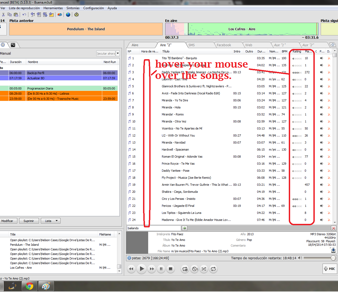Click the Cut scissors icon in the toolbar

pyautogui.click(x=3, y=15)
